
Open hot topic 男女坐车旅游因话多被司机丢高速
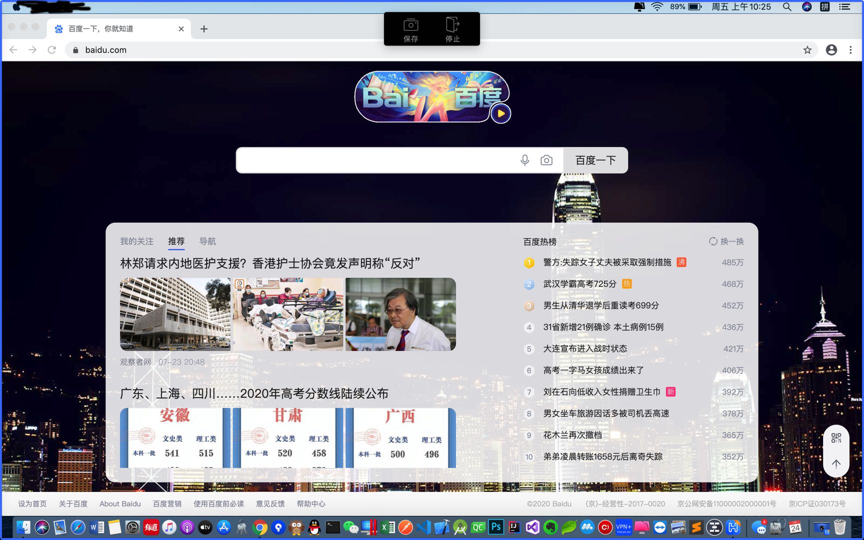[606, 413]
